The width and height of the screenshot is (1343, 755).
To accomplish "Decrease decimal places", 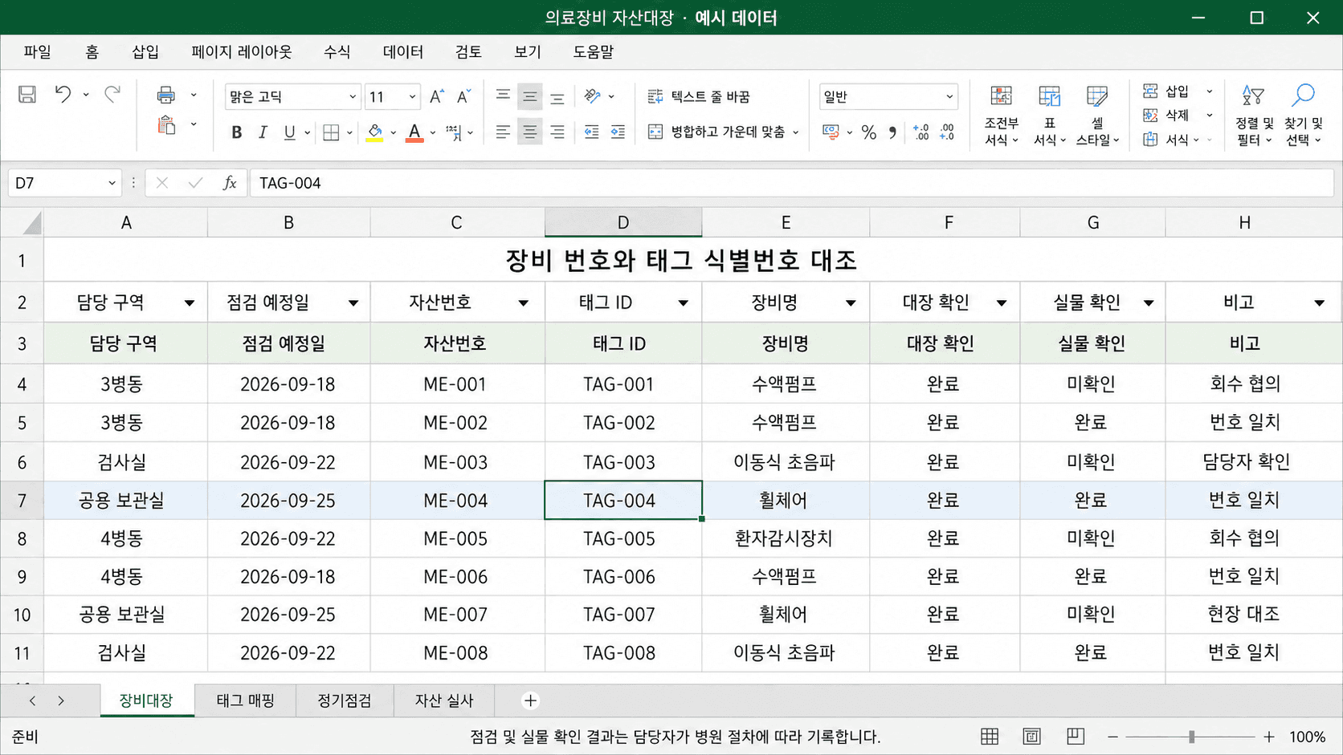I will click(x=947, y=132).
